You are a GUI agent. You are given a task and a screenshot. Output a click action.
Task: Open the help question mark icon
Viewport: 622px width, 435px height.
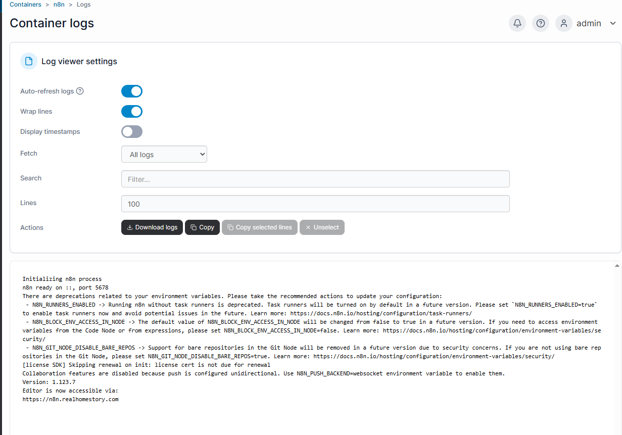(541, 23)
